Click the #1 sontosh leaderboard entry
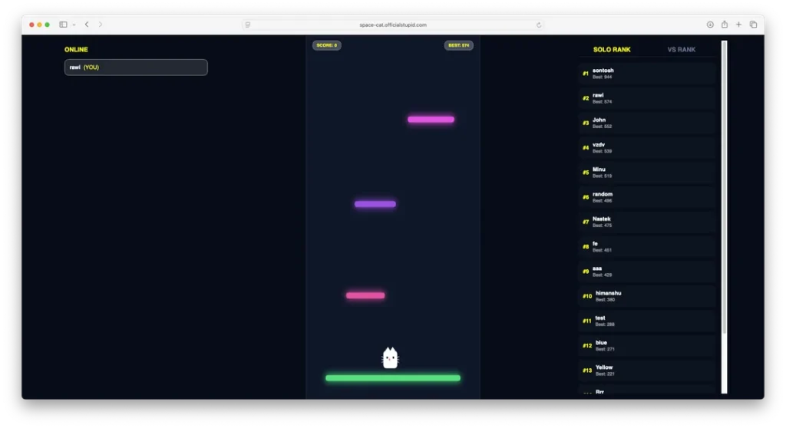Viewport: 786px width, 428px height. click(647, 74)
